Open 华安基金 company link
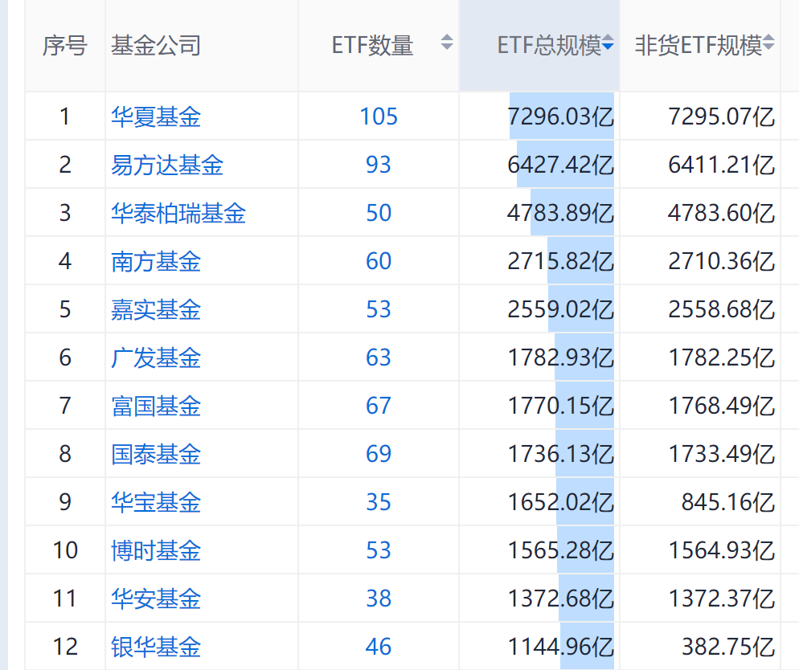799x670 pixels. click(x=156, y=599)
